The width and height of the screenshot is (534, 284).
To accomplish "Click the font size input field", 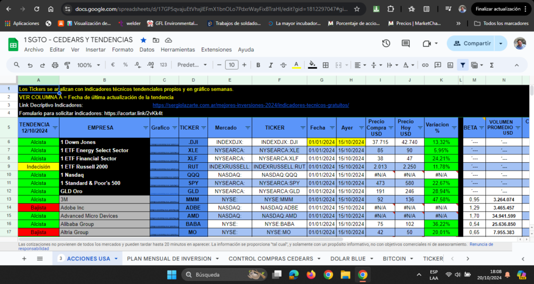I will click(x=232, y=65).
